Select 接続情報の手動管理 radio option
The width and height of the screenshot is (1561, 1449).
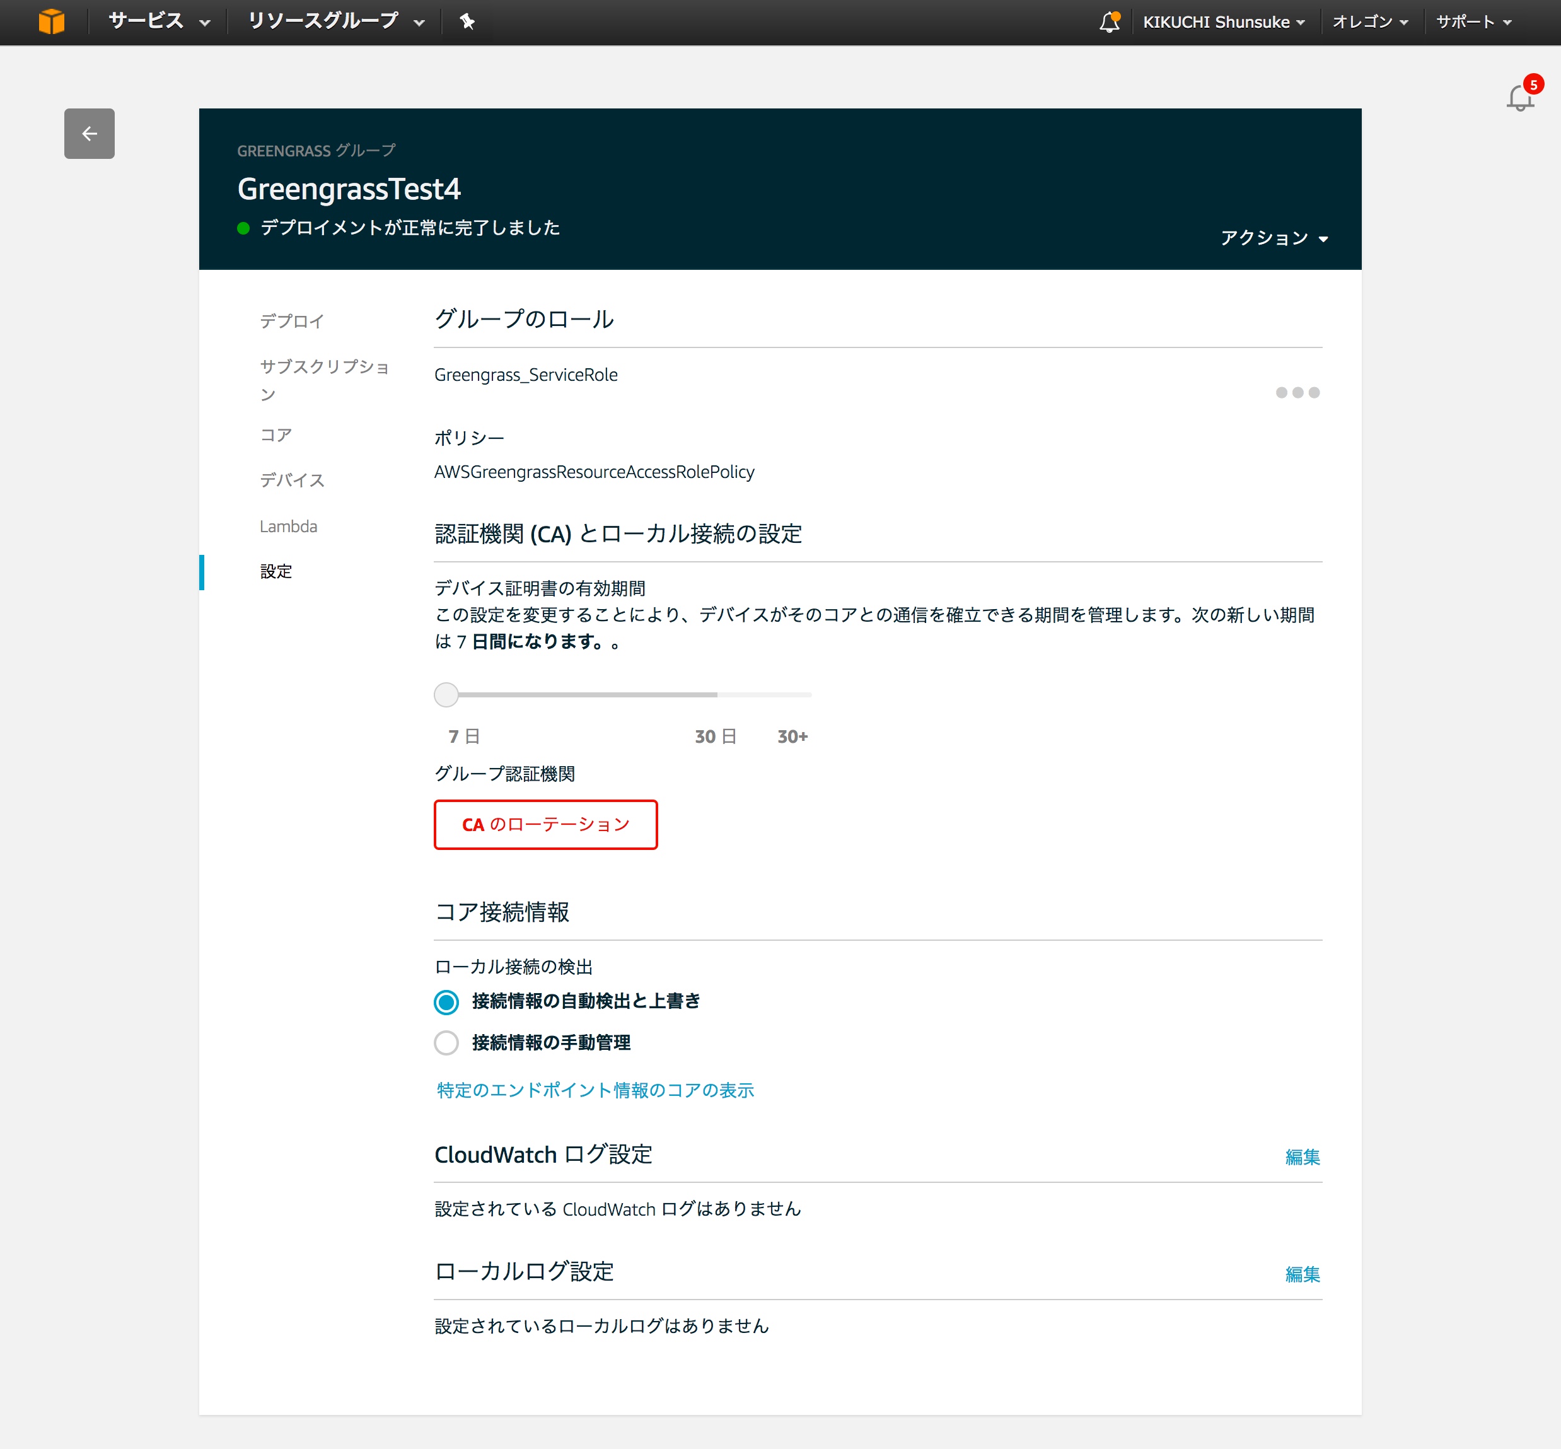point(446,1043)
